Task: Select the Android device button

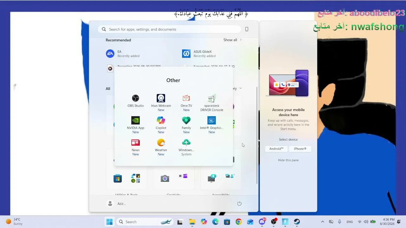Action: coord(276,149)
